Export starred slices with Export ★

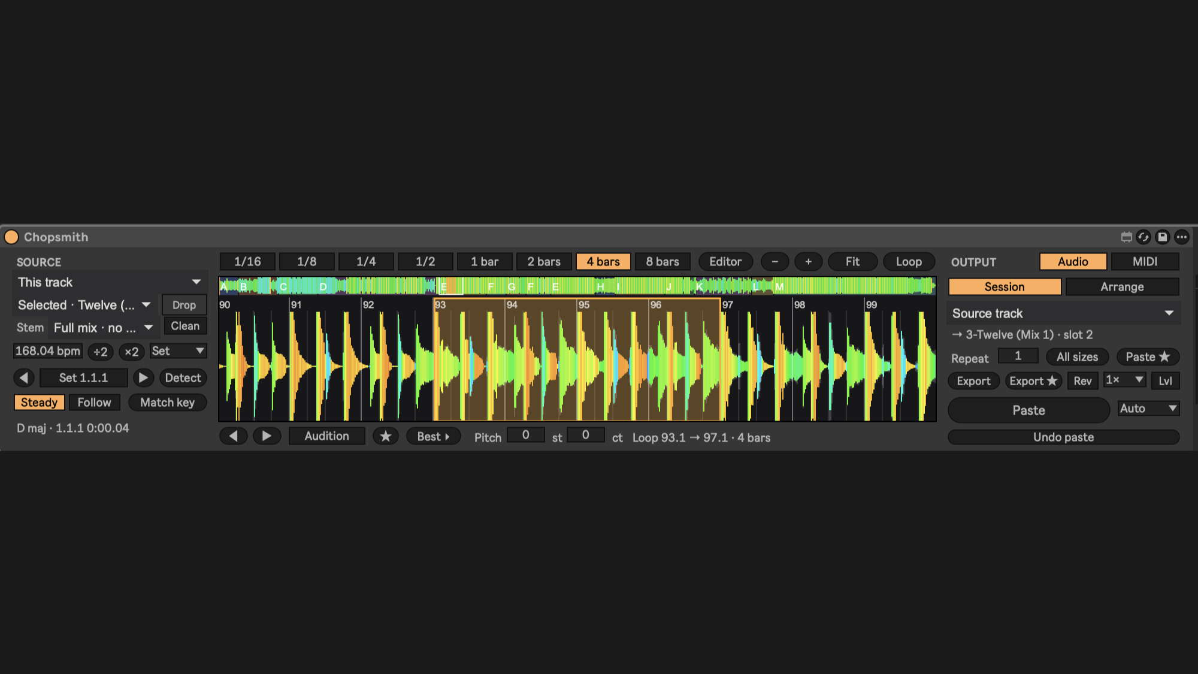tap(1033, 381)
